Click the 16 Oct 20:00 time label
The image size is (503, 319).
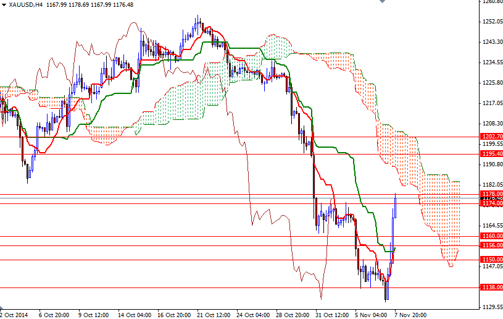click(x=174, y=315)
